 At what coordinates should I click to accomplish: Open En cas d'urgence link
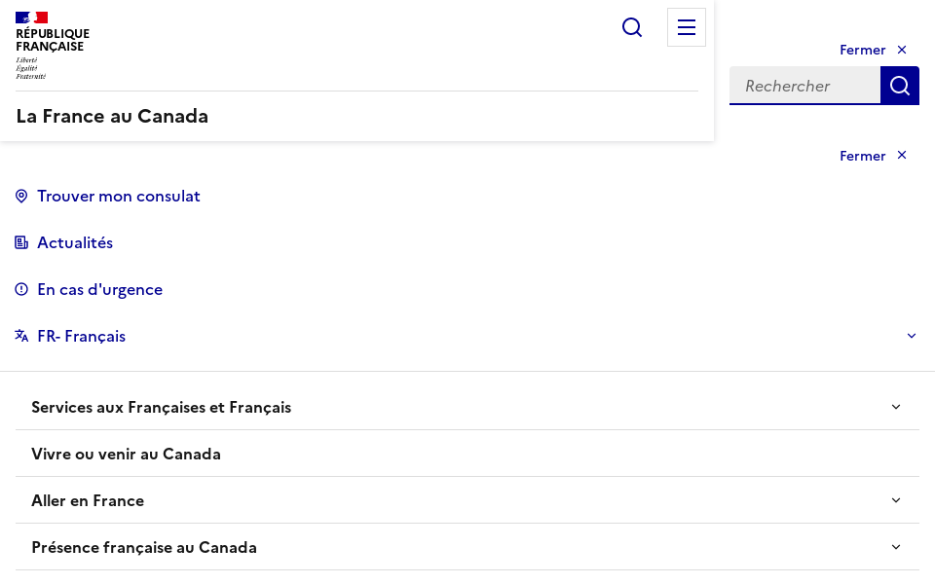[x=99, y=289]
